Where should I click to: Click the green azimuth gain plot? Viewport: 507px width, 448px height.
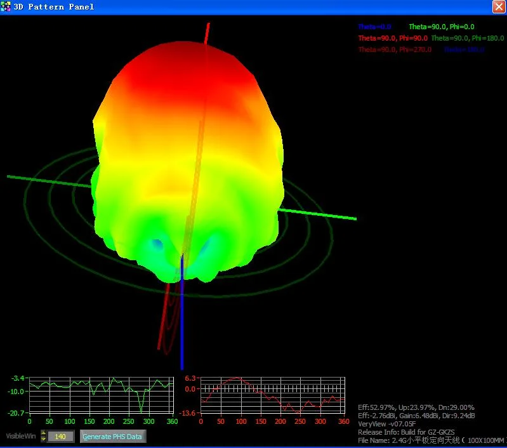click(100, 395)
